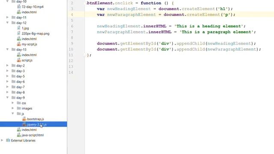274x154 pixels.
Task: Expand External Libraries arrow
Action: coord(2,140)
